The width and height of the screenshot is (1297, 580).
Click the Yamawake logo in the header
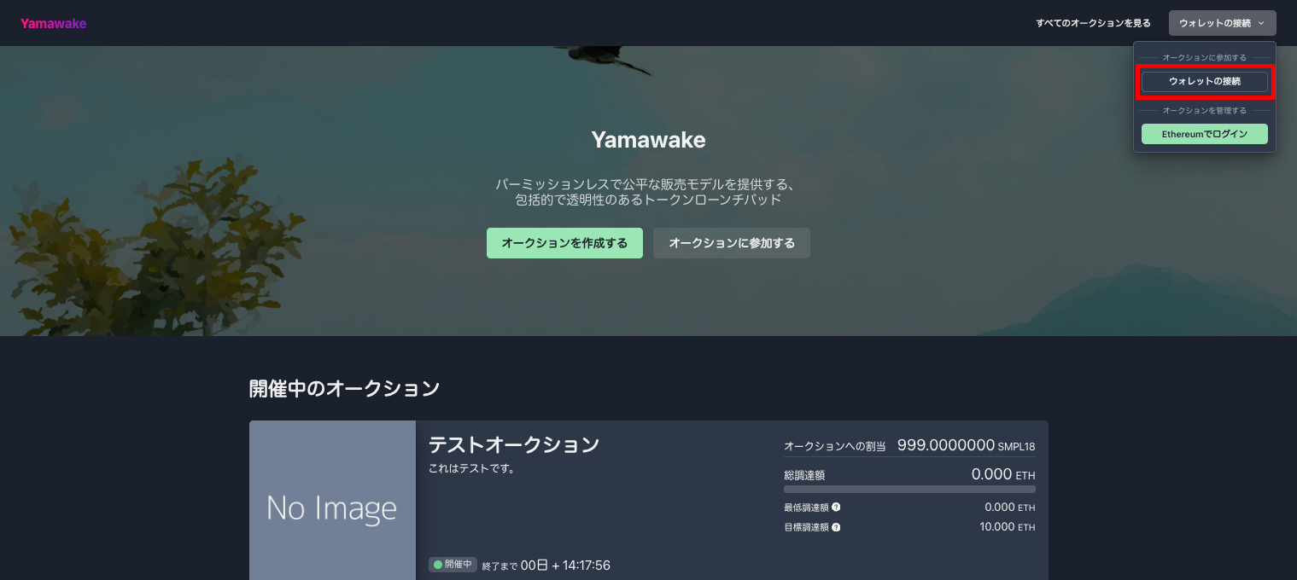pyautogui.click(x=53, y=24)
